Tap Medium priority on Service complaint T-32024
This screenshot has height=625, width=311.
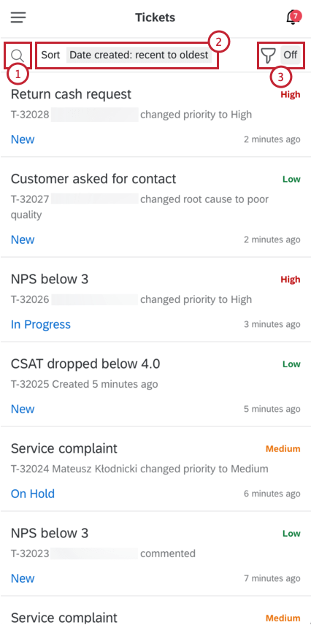pos(283,449)
